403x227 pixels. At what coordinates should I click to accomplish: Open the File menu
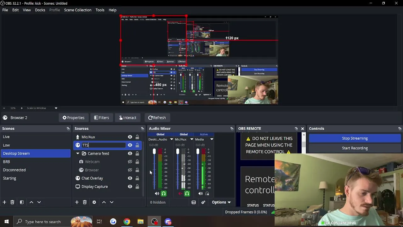(5, 10)
